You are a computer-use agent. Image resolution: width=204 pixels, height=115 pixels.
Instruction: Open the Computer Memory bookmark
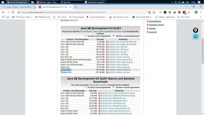(x=97, y=17)
